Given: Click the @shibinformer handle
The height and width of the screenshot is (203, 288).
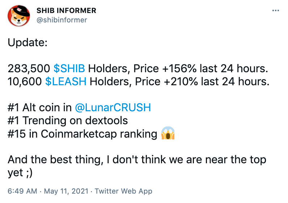Looking at the screenshot, I should (62, 20).
